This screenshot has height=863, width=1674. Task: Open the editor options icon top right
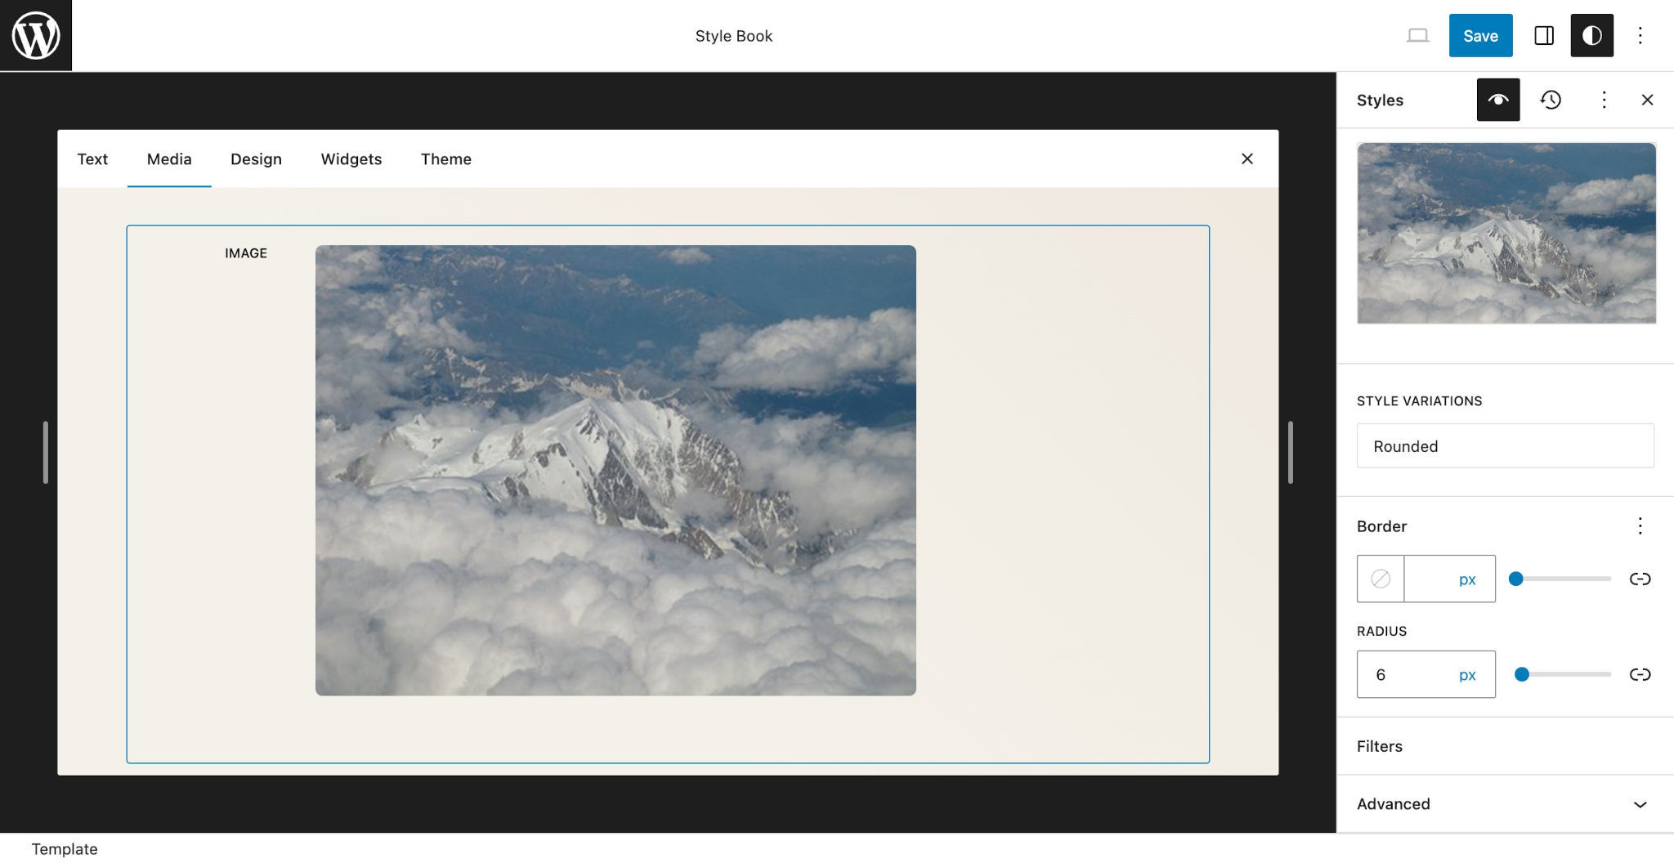point(1641,35)
